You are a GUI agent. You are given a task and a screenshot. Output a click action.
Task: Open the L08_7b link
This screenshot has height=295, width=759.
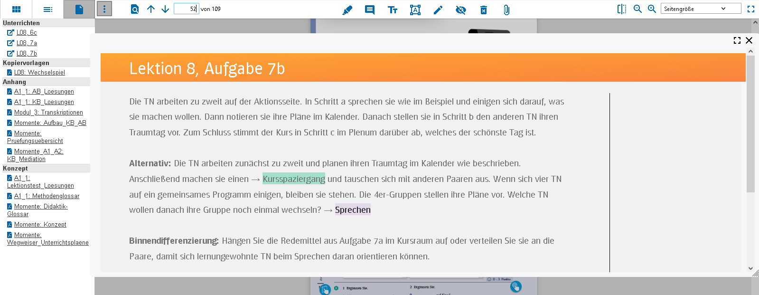point(27,53)
